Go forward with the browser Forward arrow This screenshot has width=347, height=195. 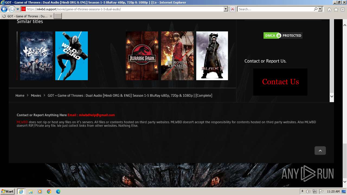(12, 9)
